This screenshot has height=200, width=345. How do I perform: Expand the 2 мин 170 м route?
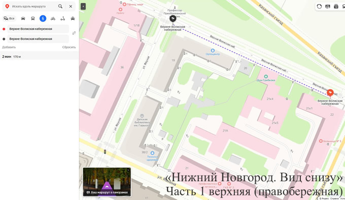tap(39, 57)
